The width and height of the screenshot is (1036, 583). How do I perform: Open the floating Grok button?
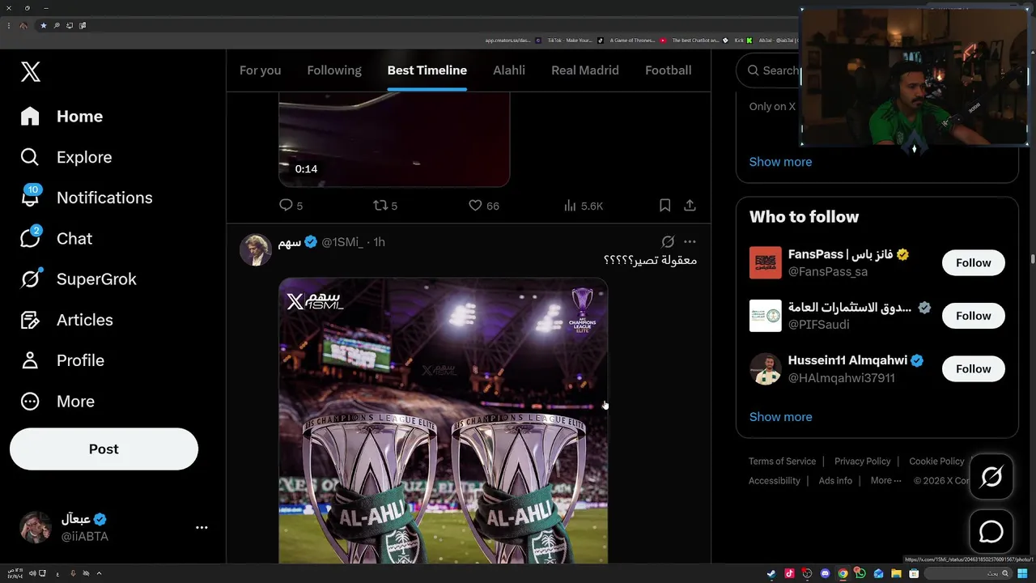(x=991, y=476)
